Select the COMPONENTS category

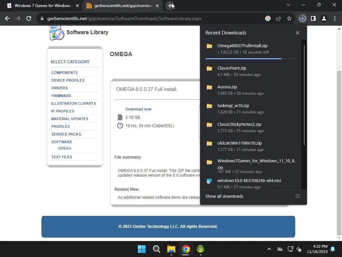click(x=64, y=73)
